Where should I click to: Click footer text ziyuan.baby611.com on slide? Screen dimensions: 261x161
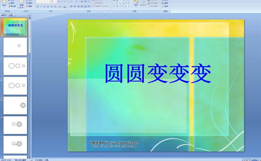click(124, 143)
